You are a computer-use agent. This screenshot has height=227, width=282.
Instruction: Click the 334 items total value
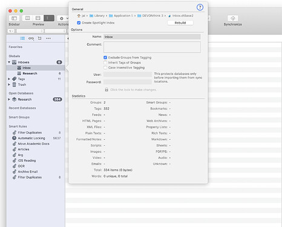pyautogui.click(x=118, y=170)
